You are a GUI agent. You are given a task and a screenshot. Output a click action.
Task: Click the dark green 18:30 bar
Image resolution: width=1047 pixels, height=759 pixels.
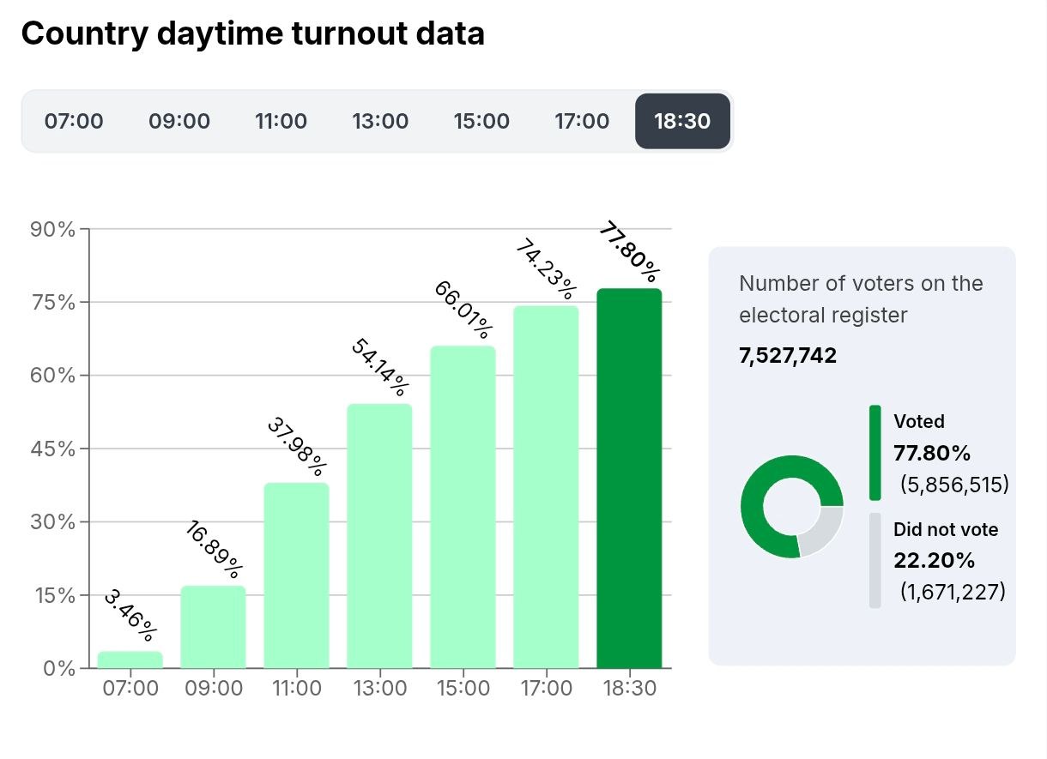click(629, 479)
